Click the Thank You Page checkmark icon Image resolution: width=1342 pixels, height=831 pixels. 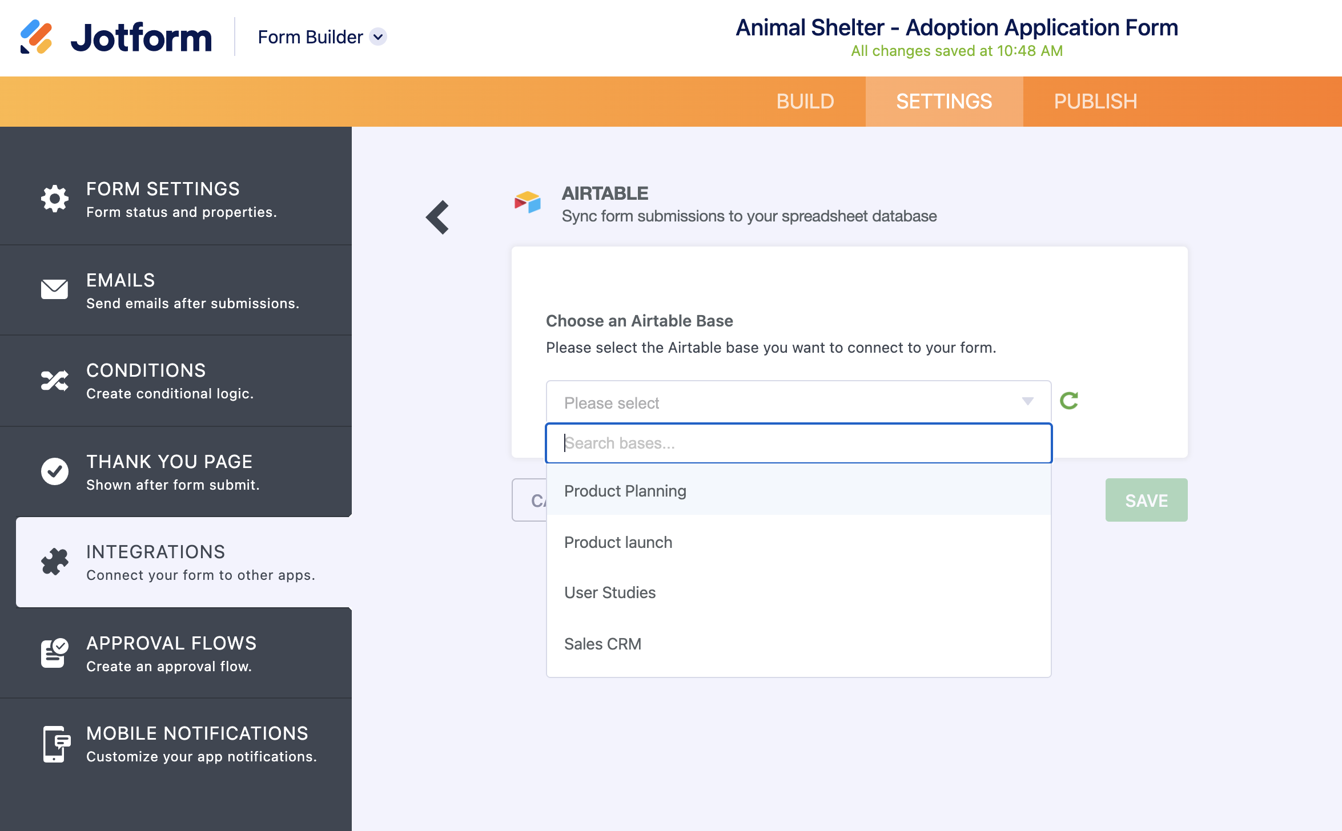pos(55,471)
